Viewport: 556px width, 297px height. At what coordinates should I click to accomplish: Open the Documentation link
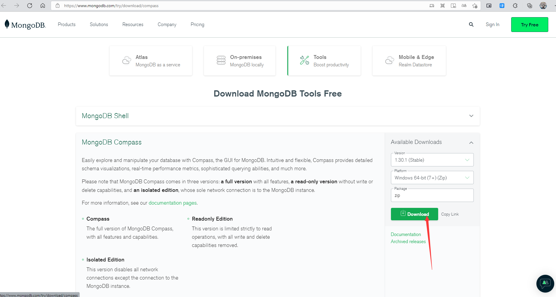tap(406, 235)
